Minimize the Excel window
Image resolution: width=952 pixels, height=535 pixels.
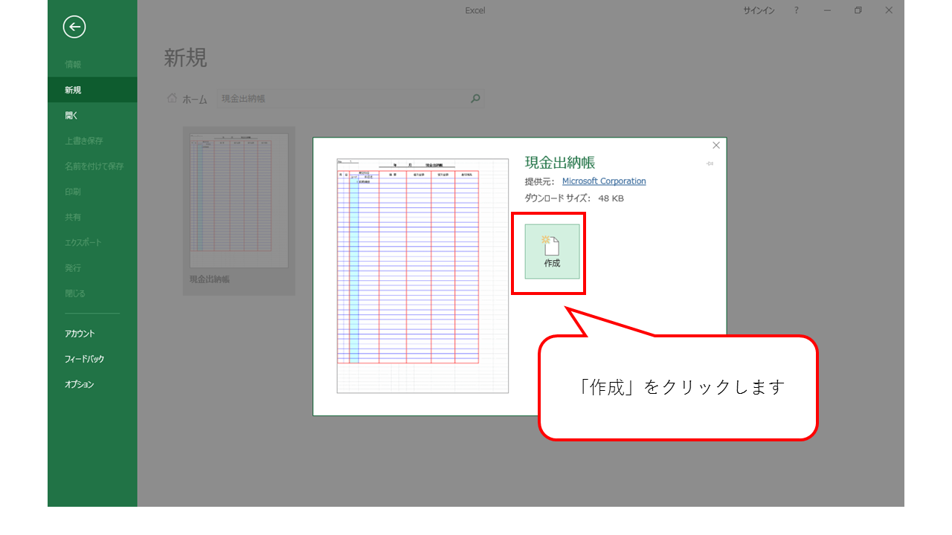click(x=828, y=10)
